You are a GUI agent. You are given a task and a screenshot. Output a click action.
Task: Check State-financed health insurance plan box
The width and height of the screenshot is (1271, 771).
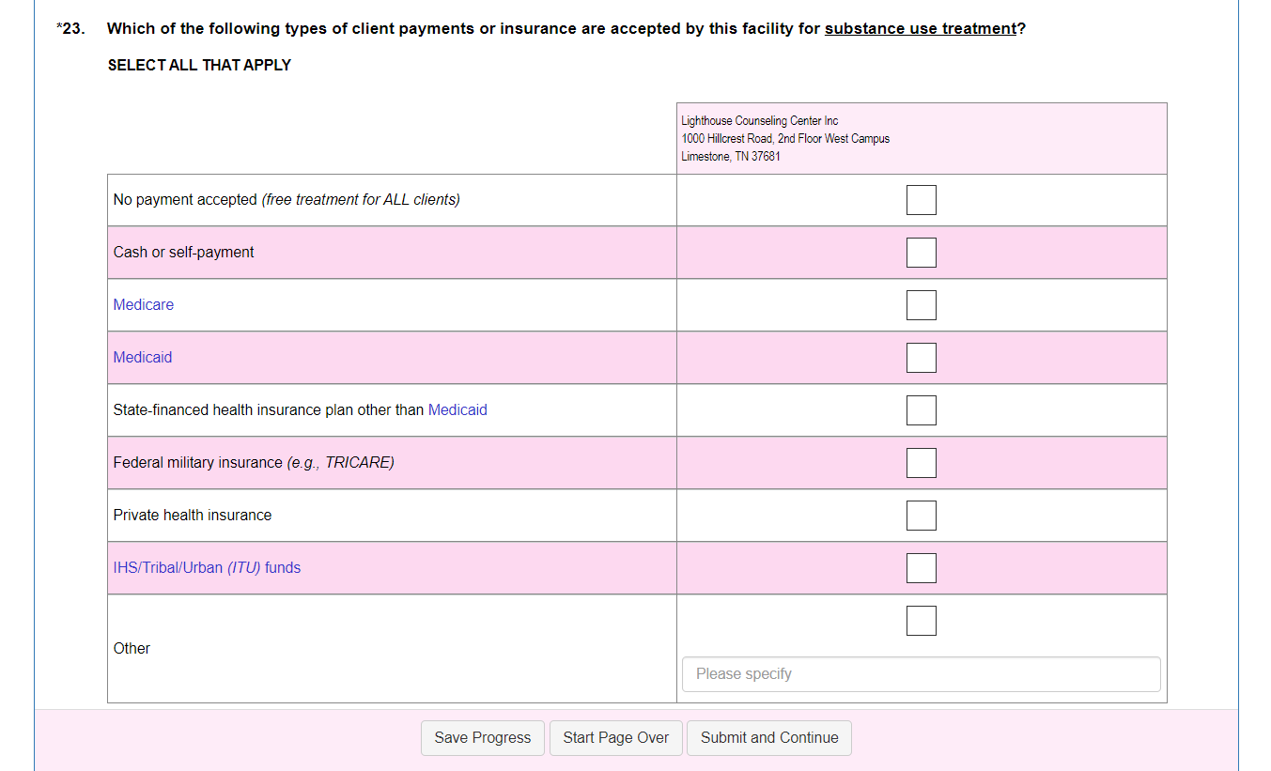(921, 410)
